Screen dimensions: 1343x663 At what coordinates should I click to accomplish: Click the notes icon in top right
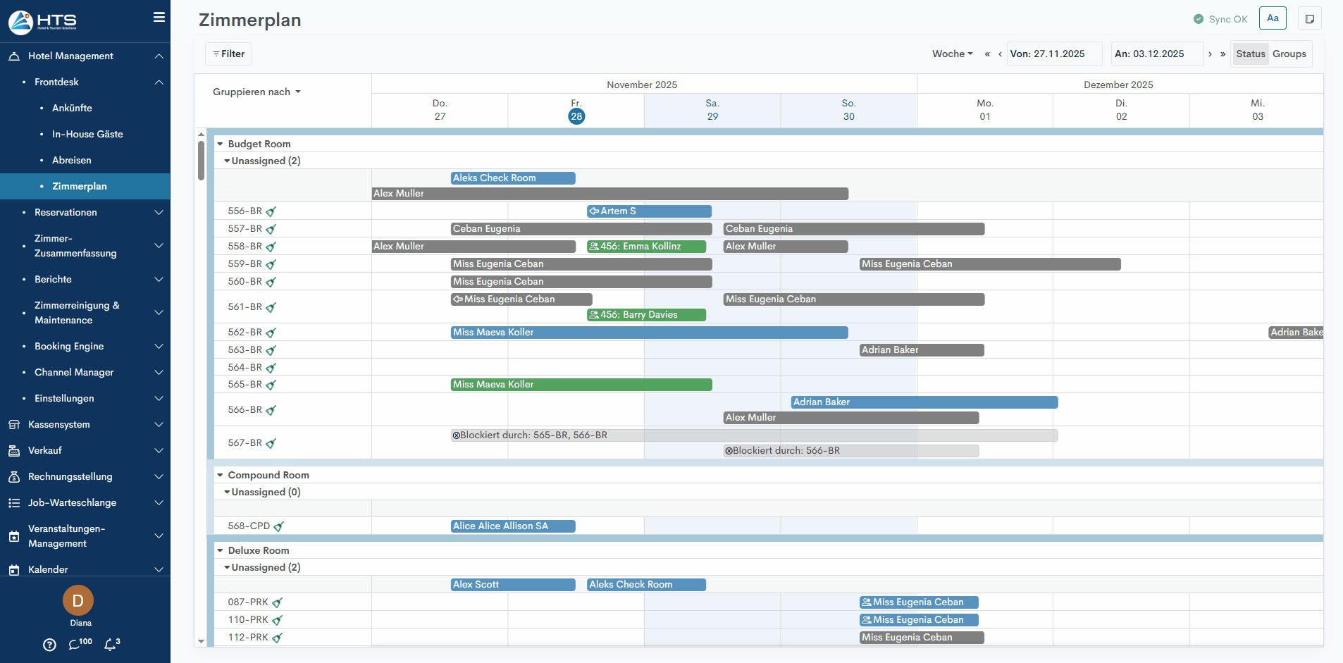(1309, 19)
